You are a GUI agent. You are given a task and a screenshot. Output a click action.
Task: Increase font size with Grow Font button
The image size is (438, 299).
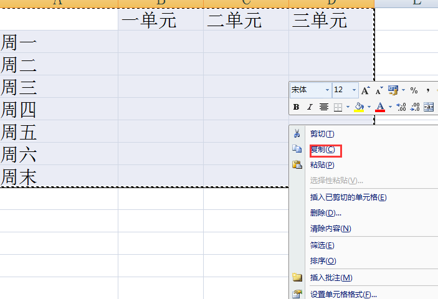click(x=365, y=90)
